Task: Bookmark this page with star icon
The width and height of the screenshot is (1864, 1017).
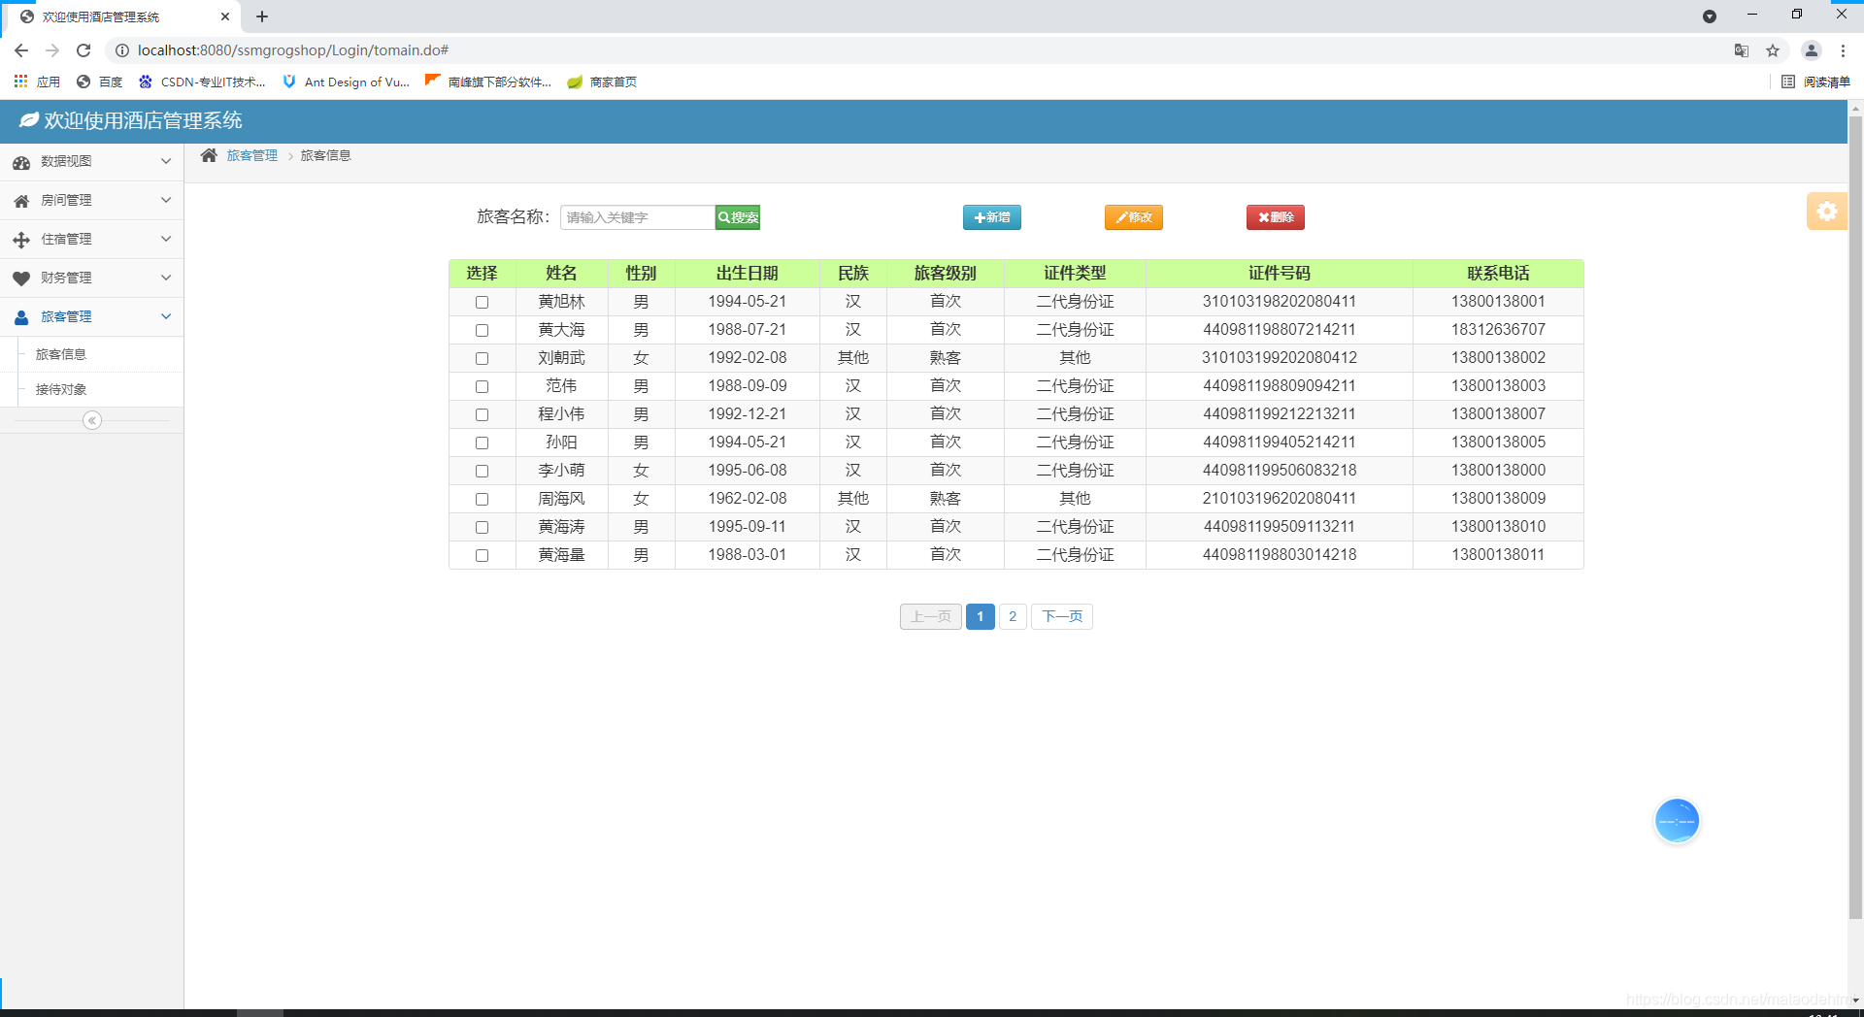Action: (x=1773, y=50)
